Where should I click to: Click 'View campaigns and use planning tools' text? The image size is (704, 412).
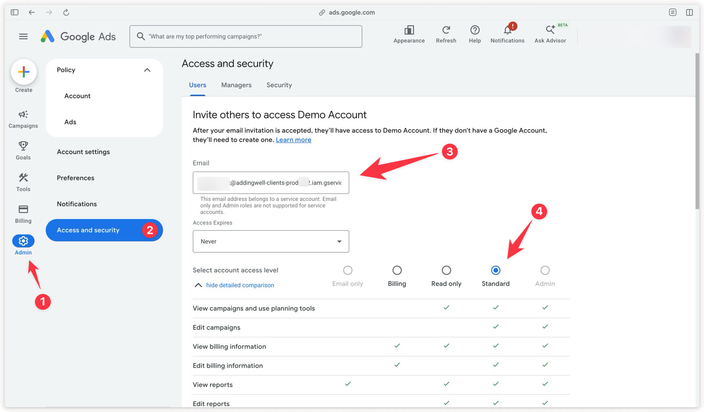(254, 309)
